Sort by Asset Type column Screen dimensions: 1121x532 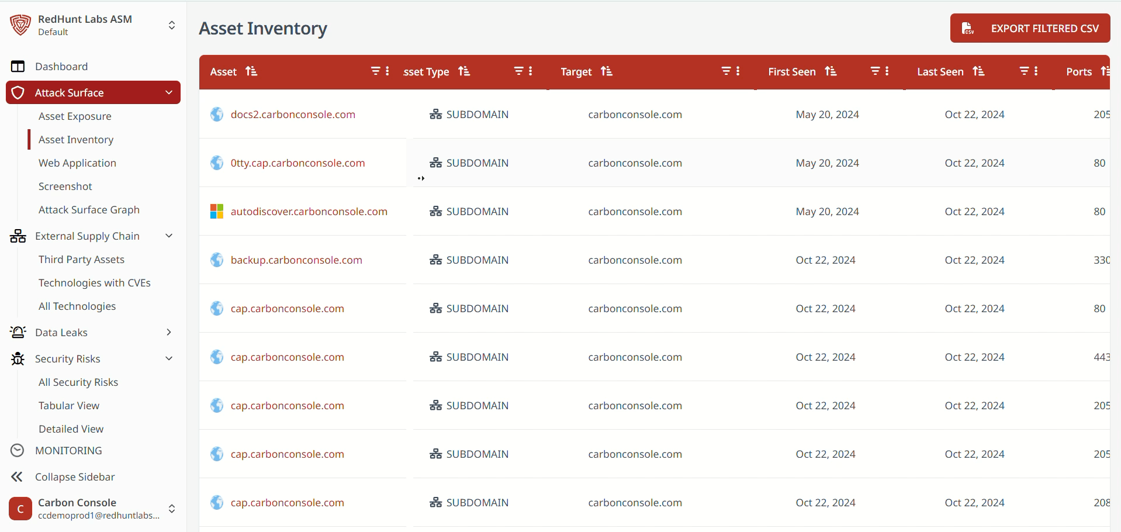(x=464, y=71)
